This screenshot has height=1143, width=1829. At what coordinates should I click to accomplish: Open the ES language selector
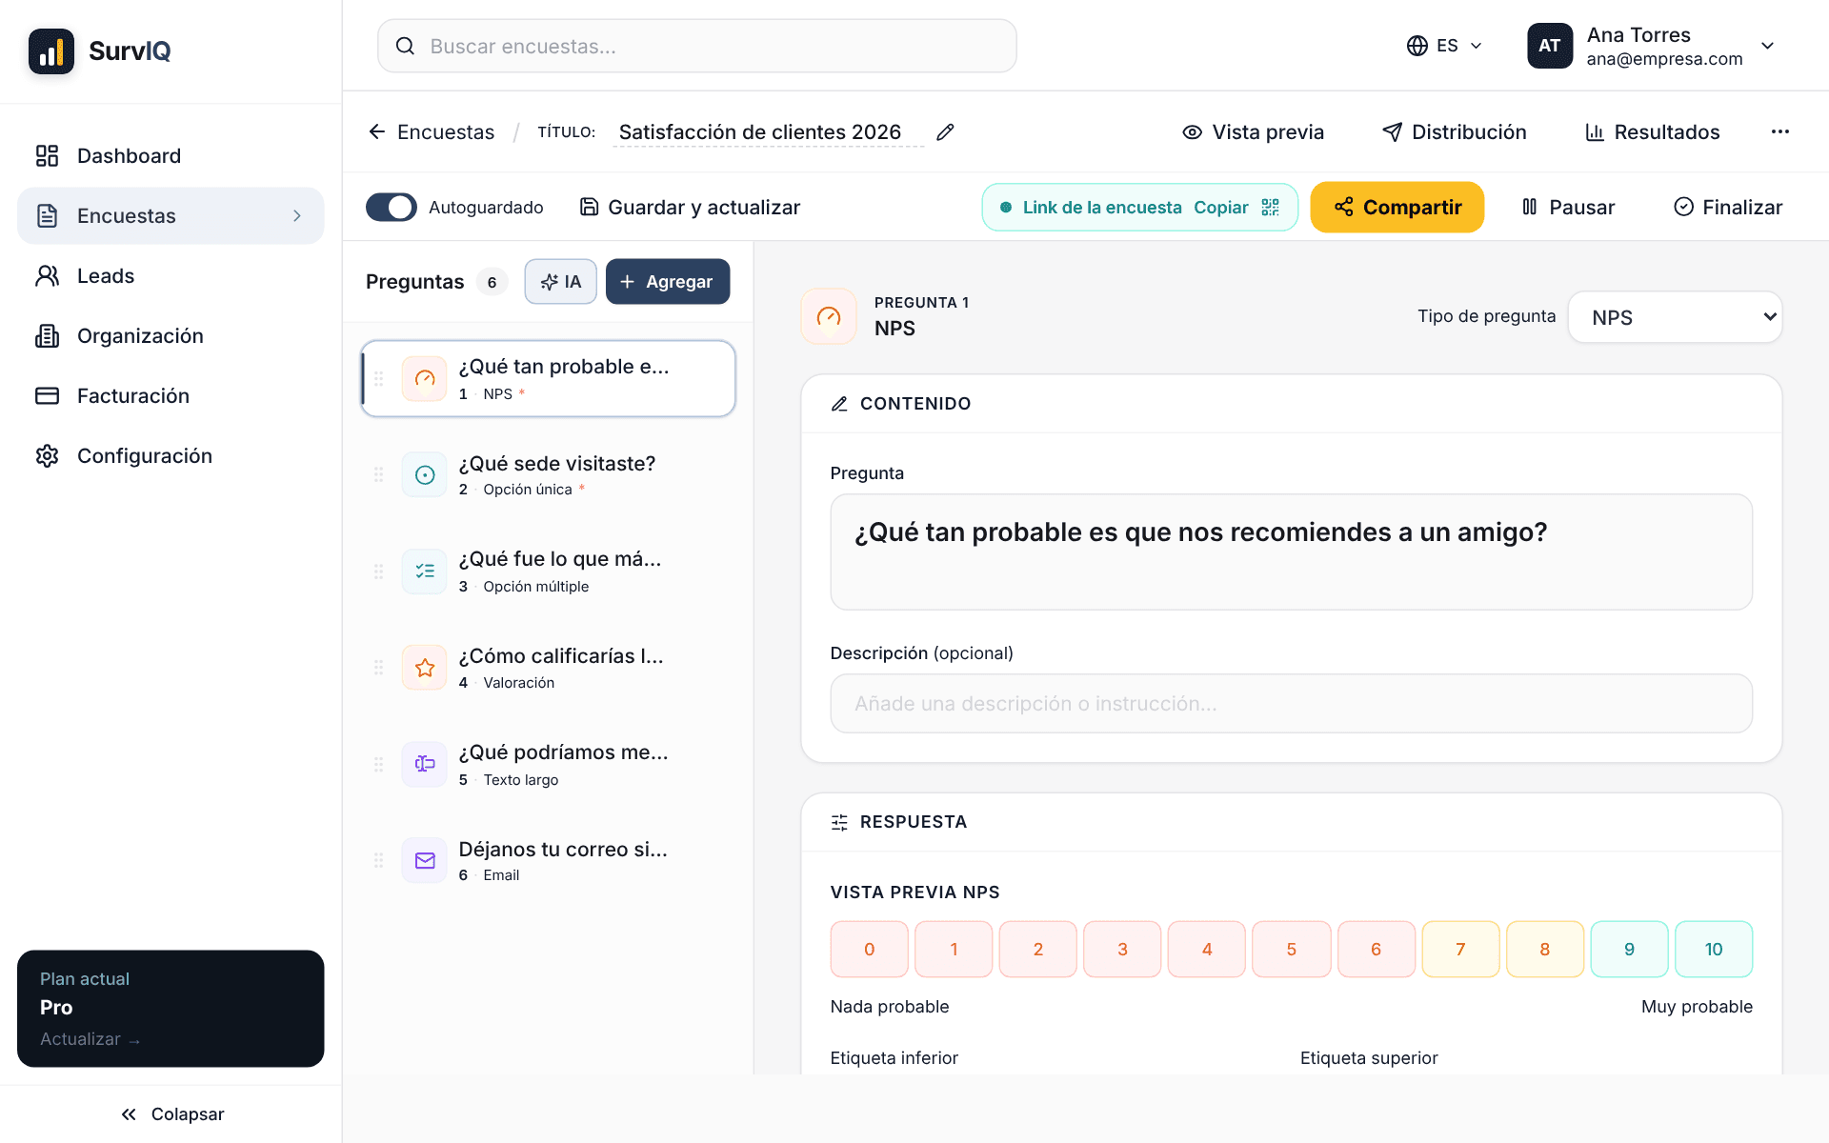click(x=1444, y=46)
